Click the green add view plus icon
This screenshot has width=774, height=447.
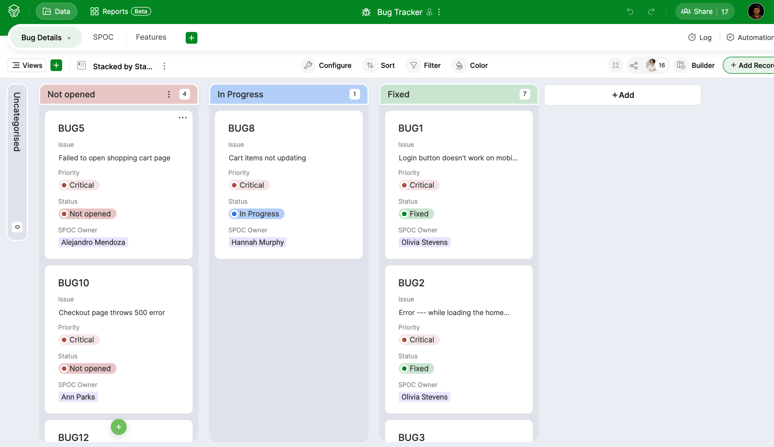coord(56,65)
